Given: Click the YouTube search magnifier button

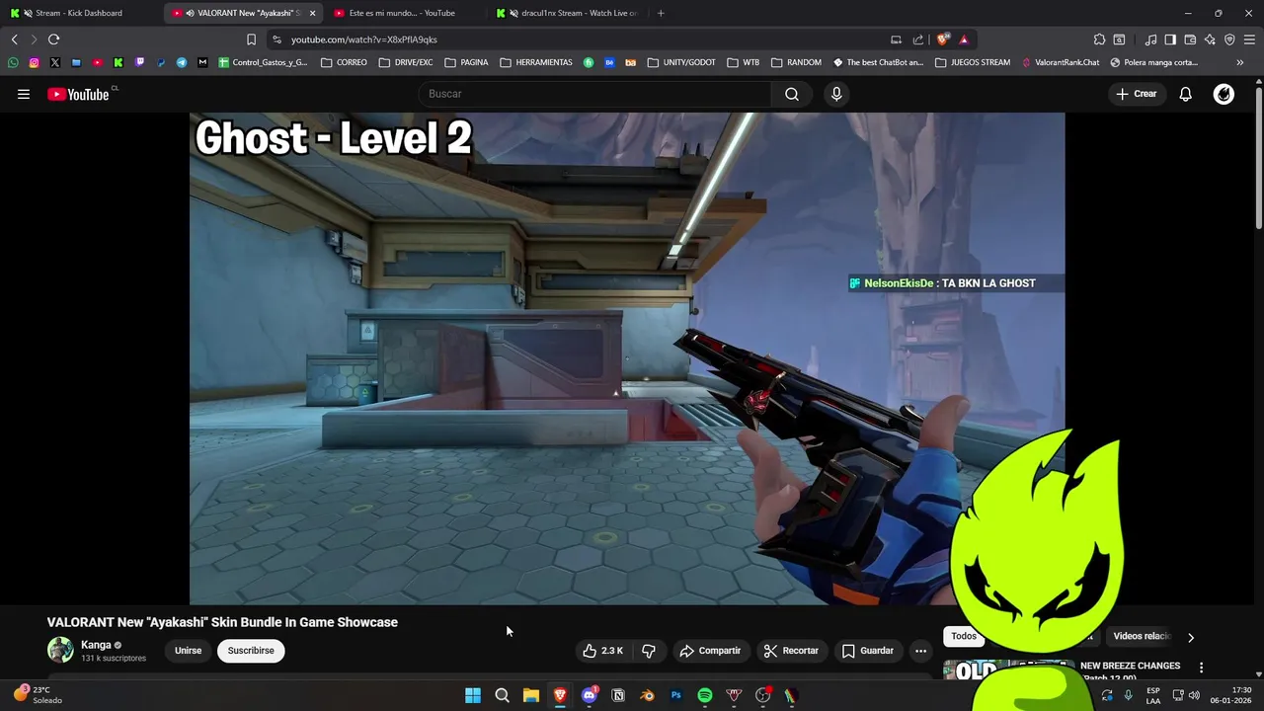Looking at the screenshot, I should point(792,94).
